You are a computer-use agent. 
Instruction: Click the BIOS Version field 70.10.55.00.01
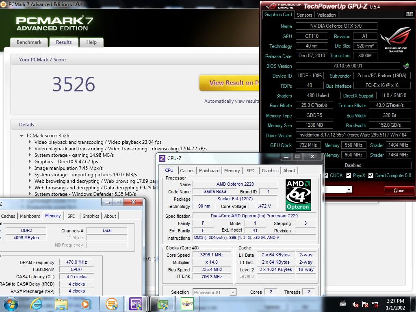click(348, 66)
